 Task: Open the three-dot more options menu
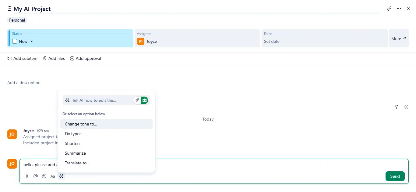(x=399, y=9)
